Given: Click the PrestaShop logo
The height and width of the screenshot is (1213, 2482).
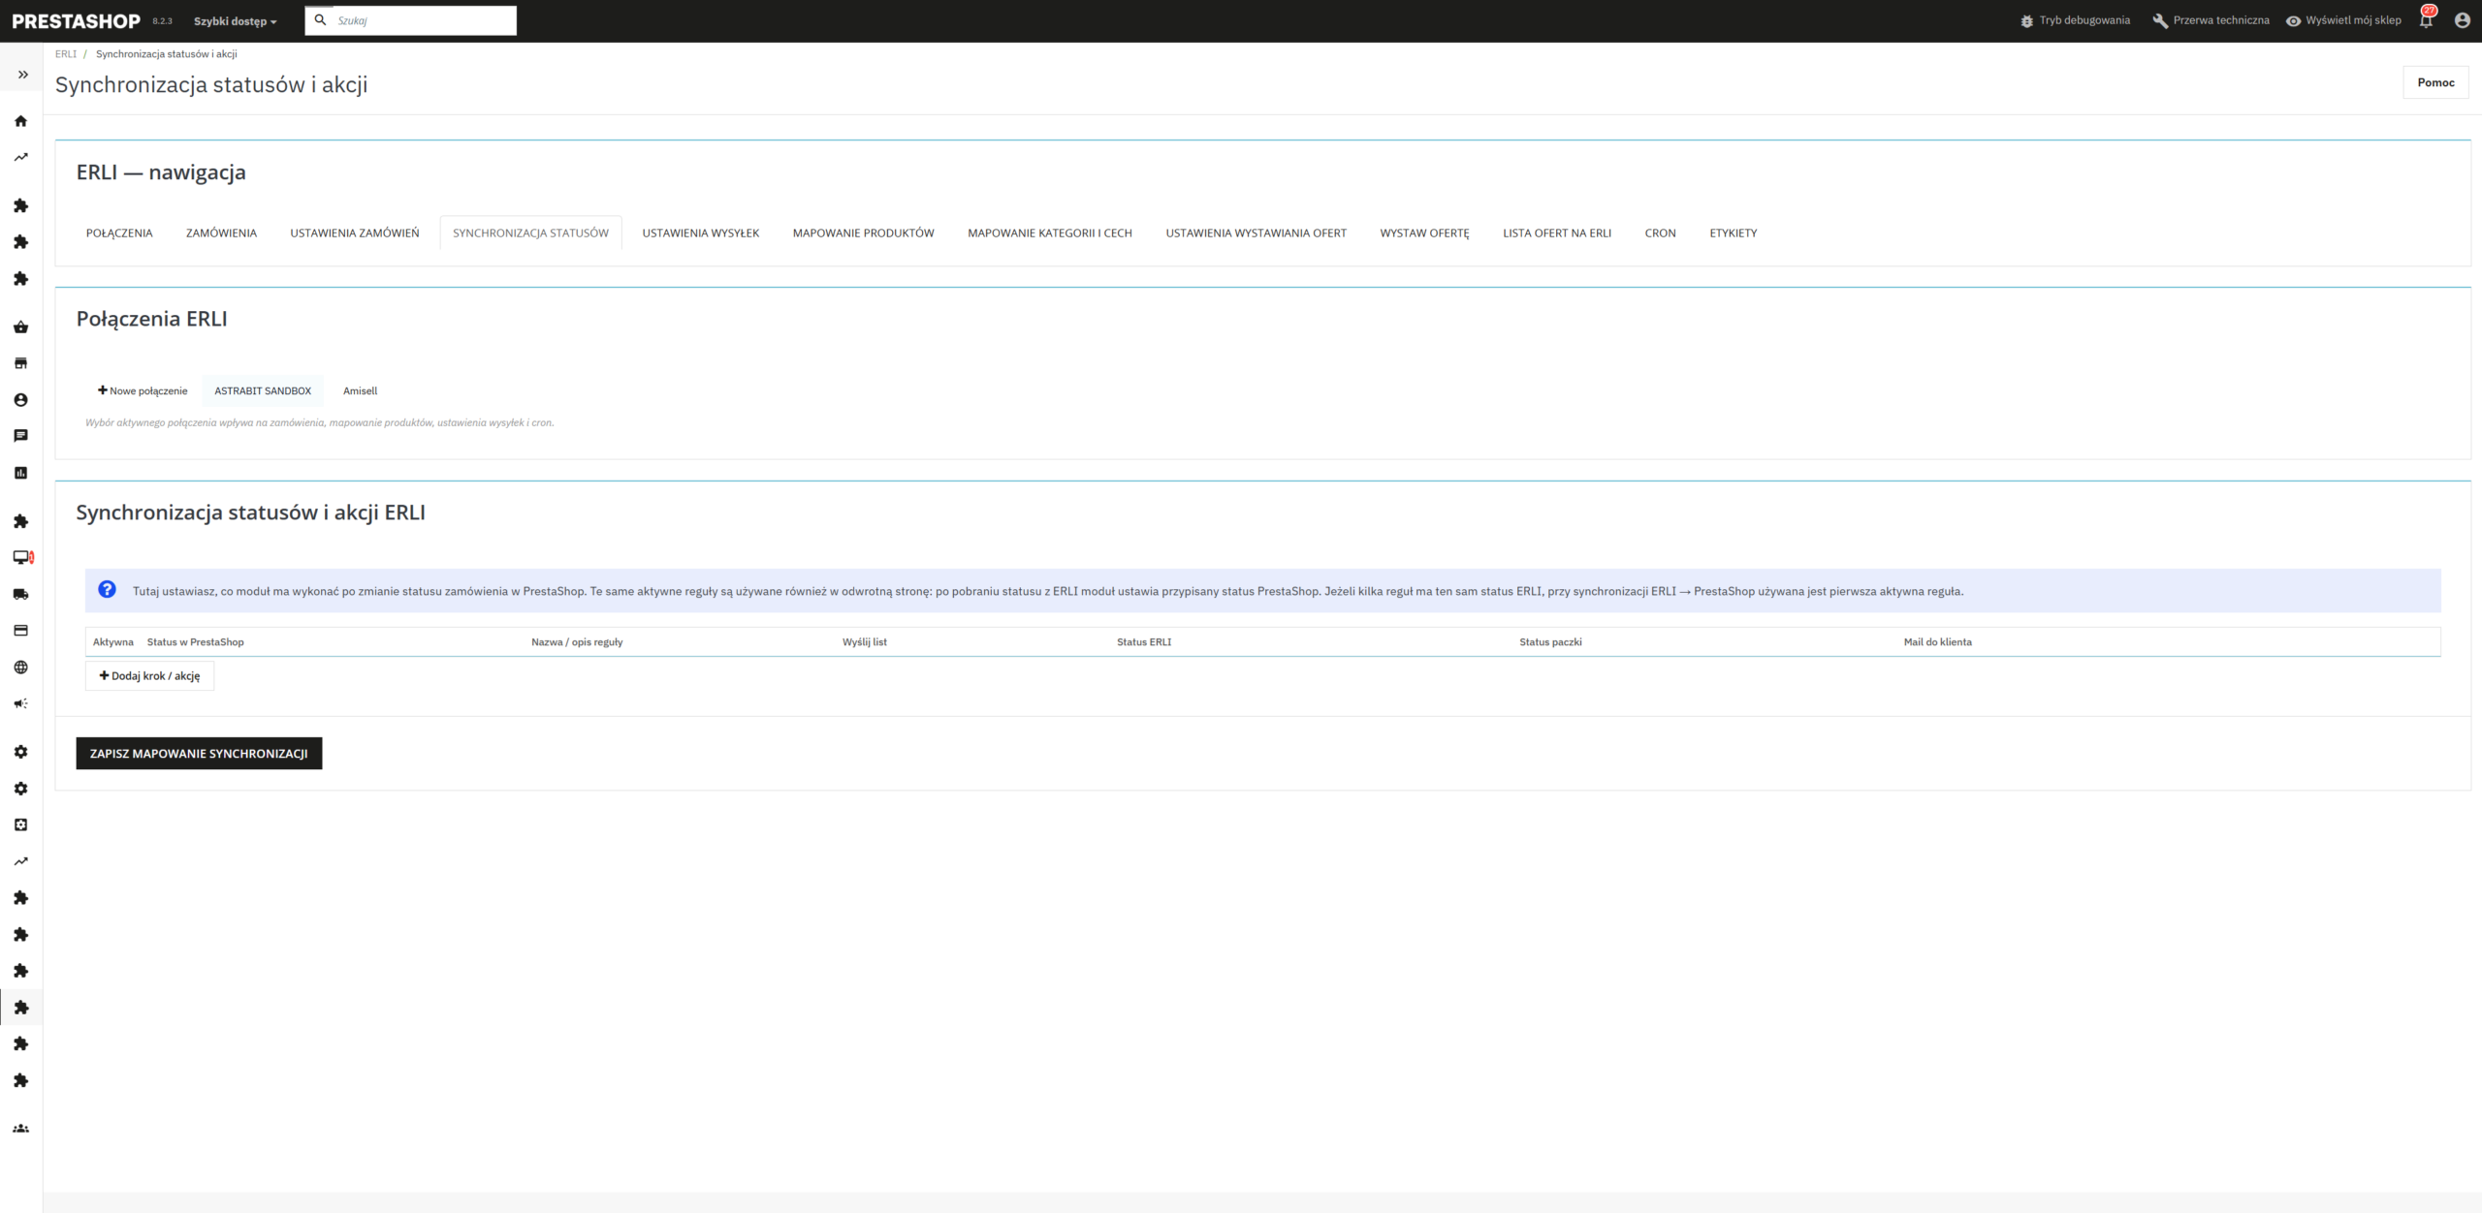Looking at the screenshot, I should click(77, 21).
